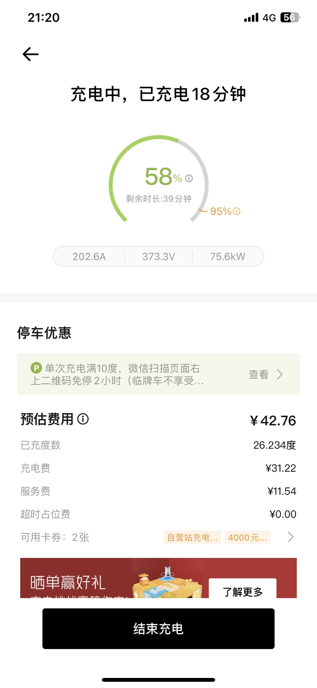Open 可用卡券 2张 row
317x688 pixels.
55,537
